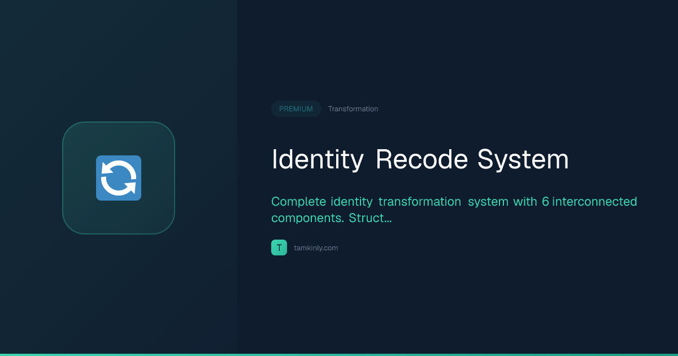Click the rounded icon tile around the sync icon

point(119,178)
